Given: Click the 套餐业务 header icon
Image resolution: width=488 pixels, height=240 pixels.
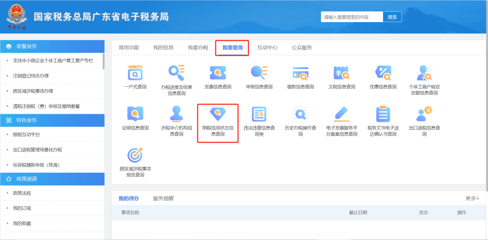Looking at the screenshot, I should [x=9, y=46].
